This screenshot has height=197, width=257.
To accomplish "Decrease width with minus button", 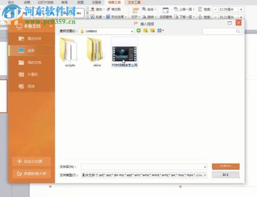I will [216, 17].
